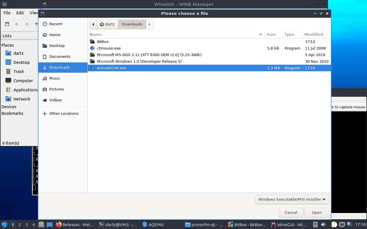Open Lists dropdown in file manager
This screenshot has width=367, height=229.
19,36
